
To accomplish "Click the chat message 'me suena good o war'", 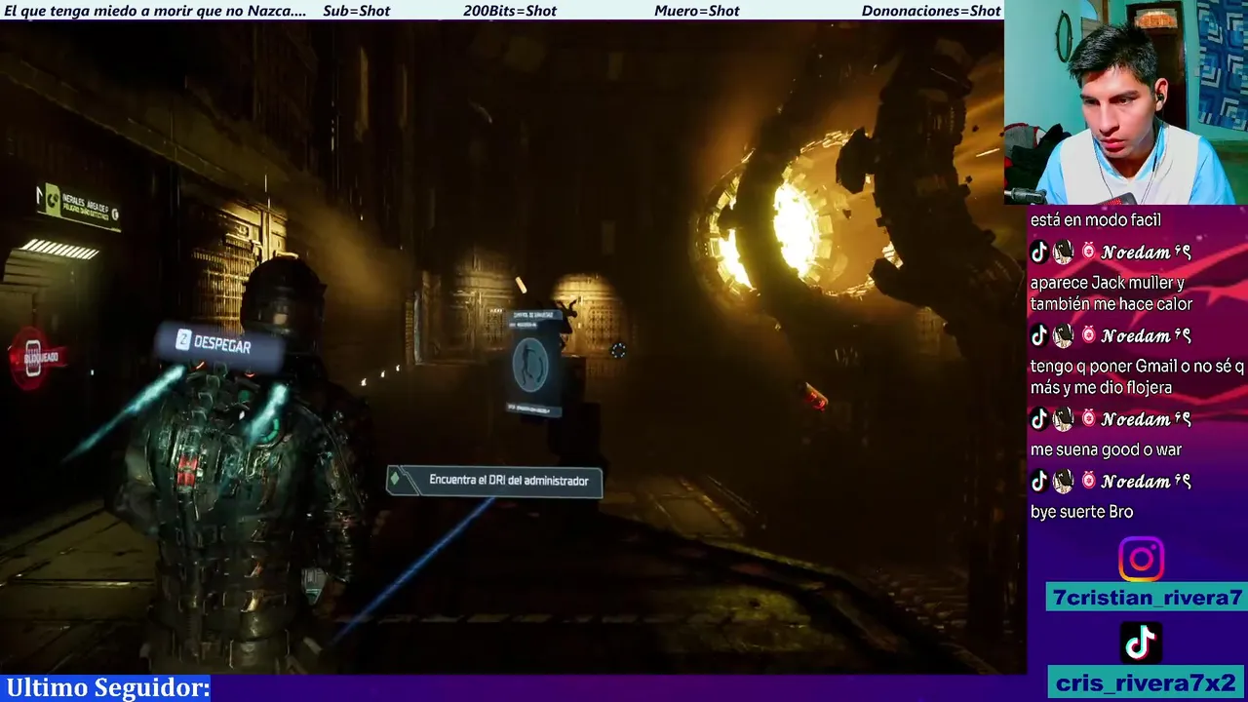I will [1106, 449].
